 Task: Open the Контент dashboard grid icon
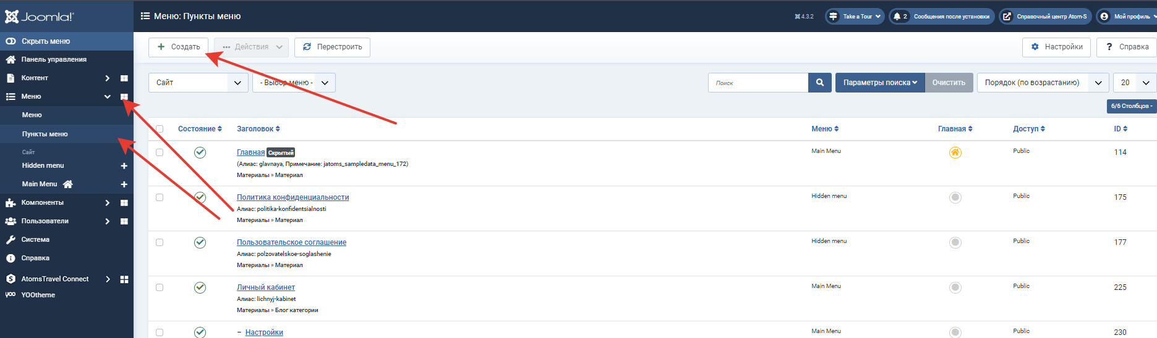click(x=124, y=78)
